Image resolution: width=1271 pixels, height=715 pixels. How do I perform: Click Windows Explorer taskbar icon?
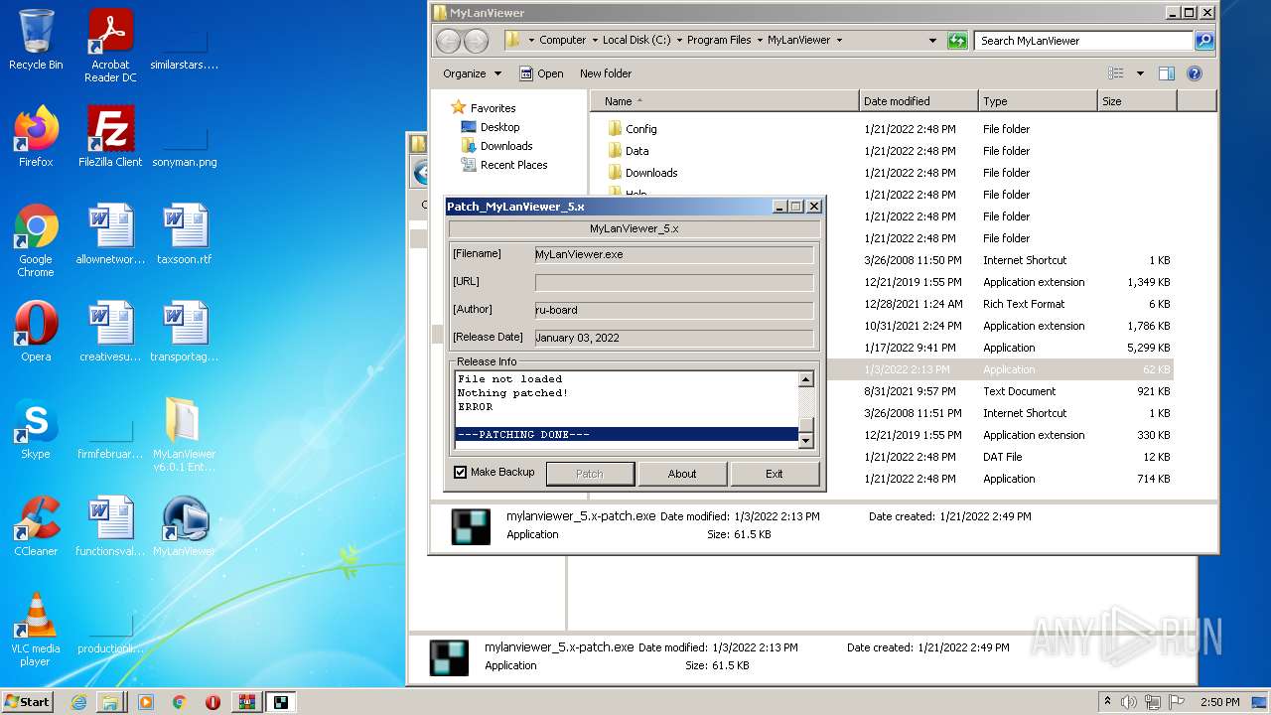tap(110, 702)
